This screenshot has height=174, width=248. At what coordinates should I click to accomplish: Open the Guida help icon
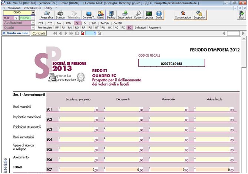tap(159, 15)
